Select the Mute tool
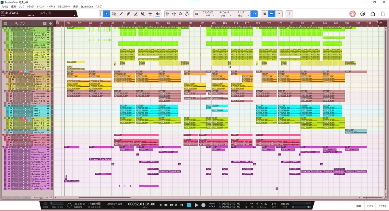Viewport: 389px width, 211px height. pos(143,14)
